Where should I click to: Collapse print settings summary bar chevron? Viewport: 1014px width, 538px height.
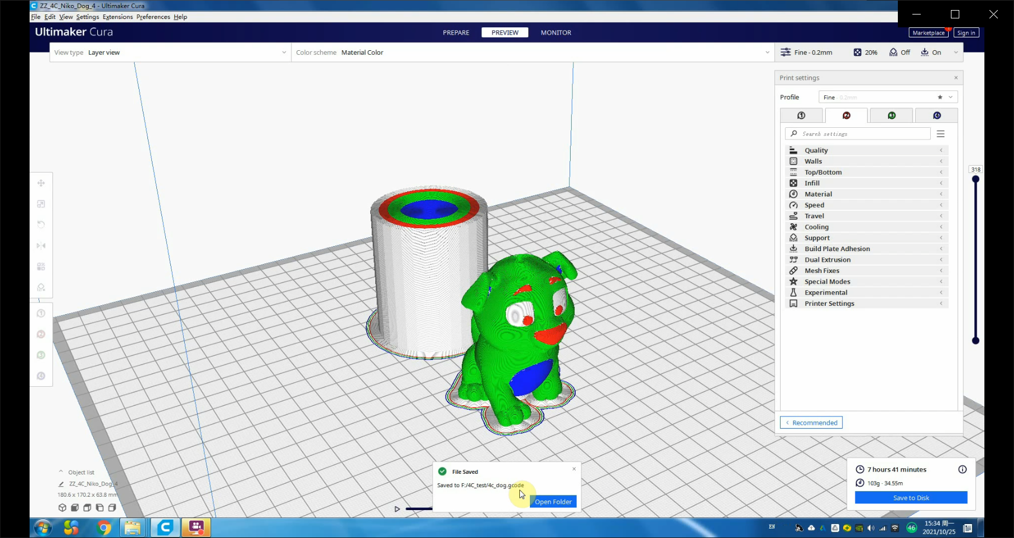pyautogui.click(x=956, y=52)
